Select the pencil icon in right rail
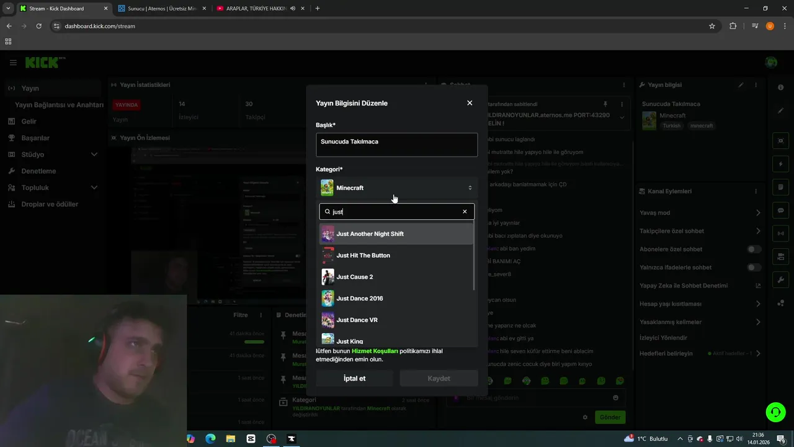This screenshot has height=447, width=794. (x=781, y=111)
